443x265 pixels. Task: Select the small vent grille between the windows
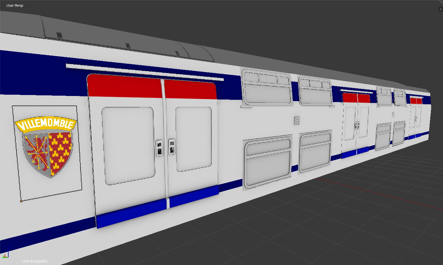pos(296,121)
